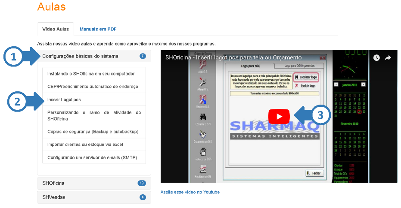Click the Watch Later clock icon

376,57
